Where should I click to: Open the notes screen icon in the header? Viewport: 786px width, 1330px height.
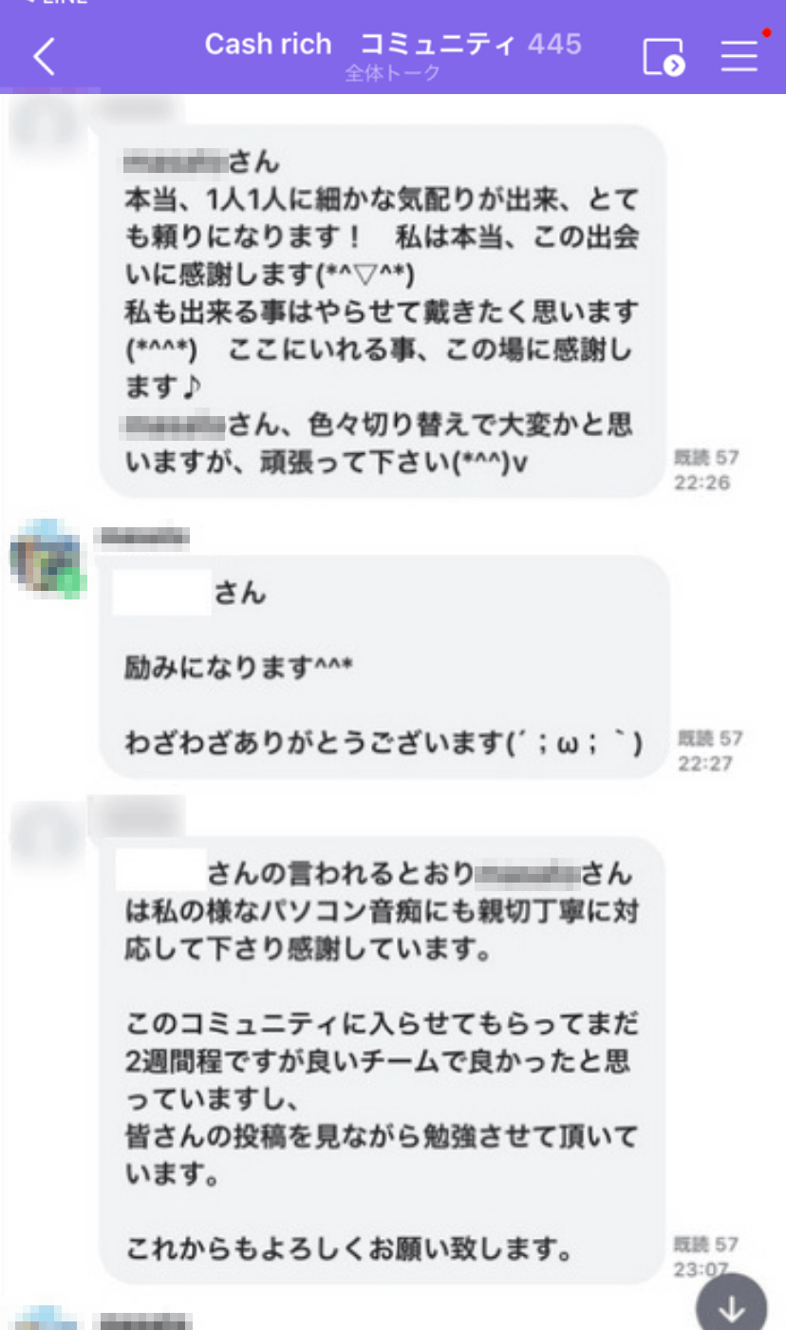(663, 57)
